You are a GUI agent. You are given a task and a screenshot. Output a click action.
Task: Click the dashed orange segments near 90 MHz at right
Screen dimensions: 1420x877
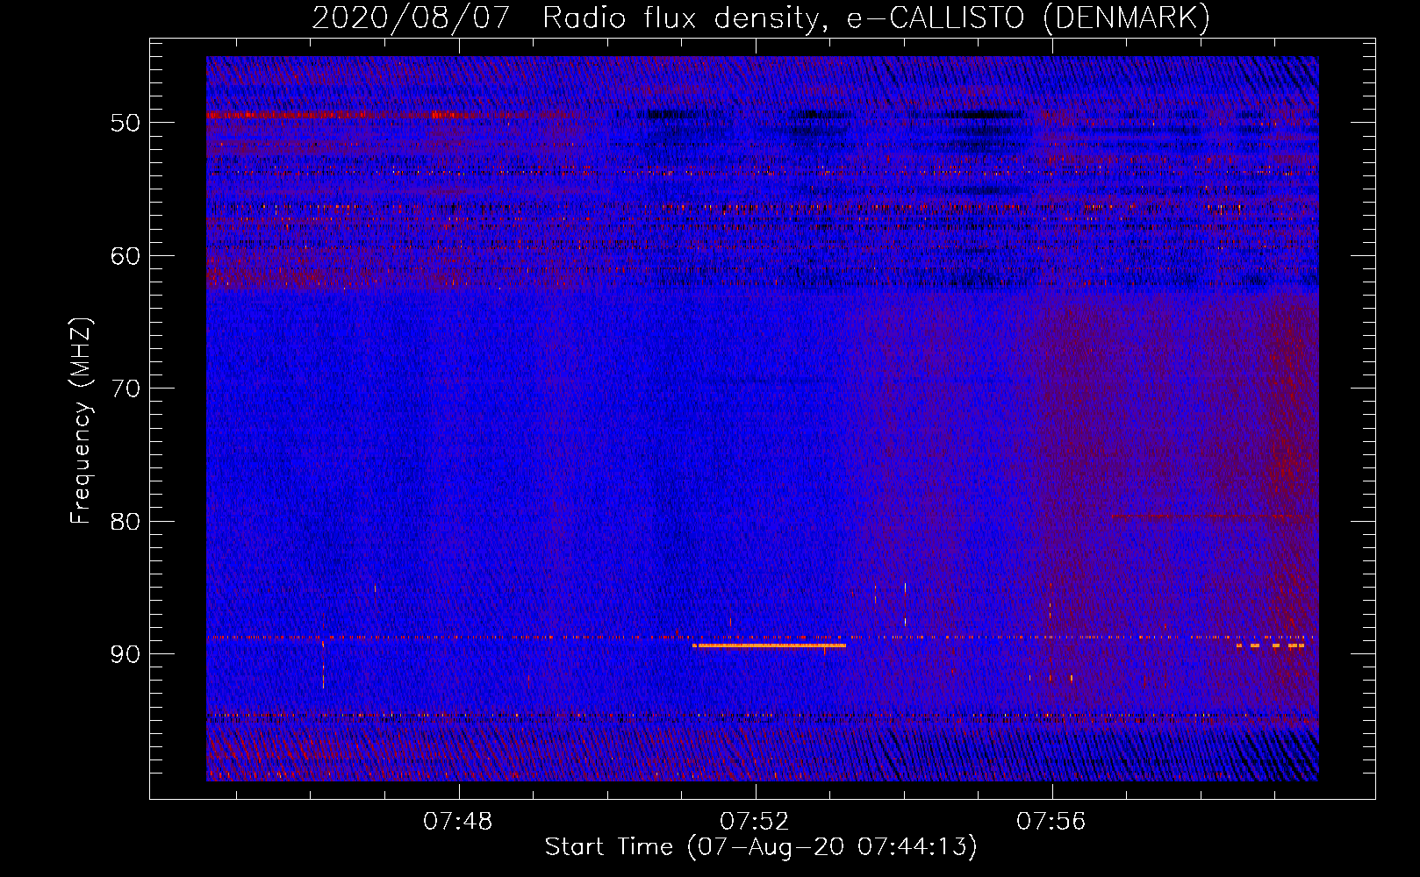tap(1270, 645)
